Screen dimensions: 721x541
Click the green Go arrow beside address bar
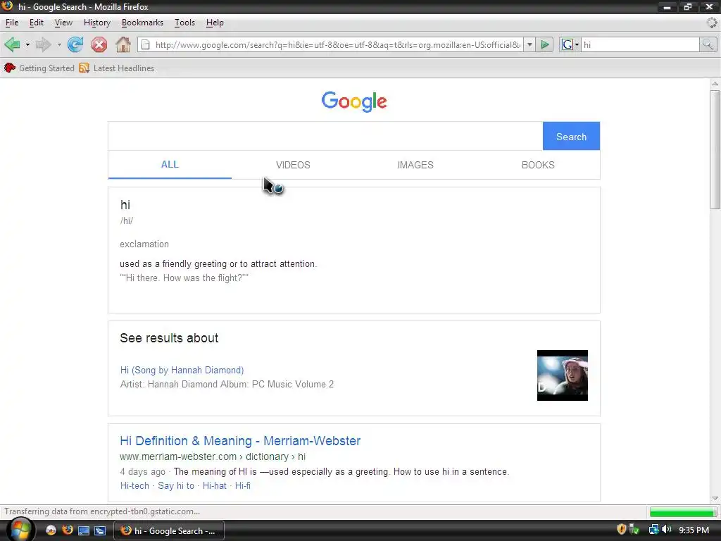click(545, 44)
